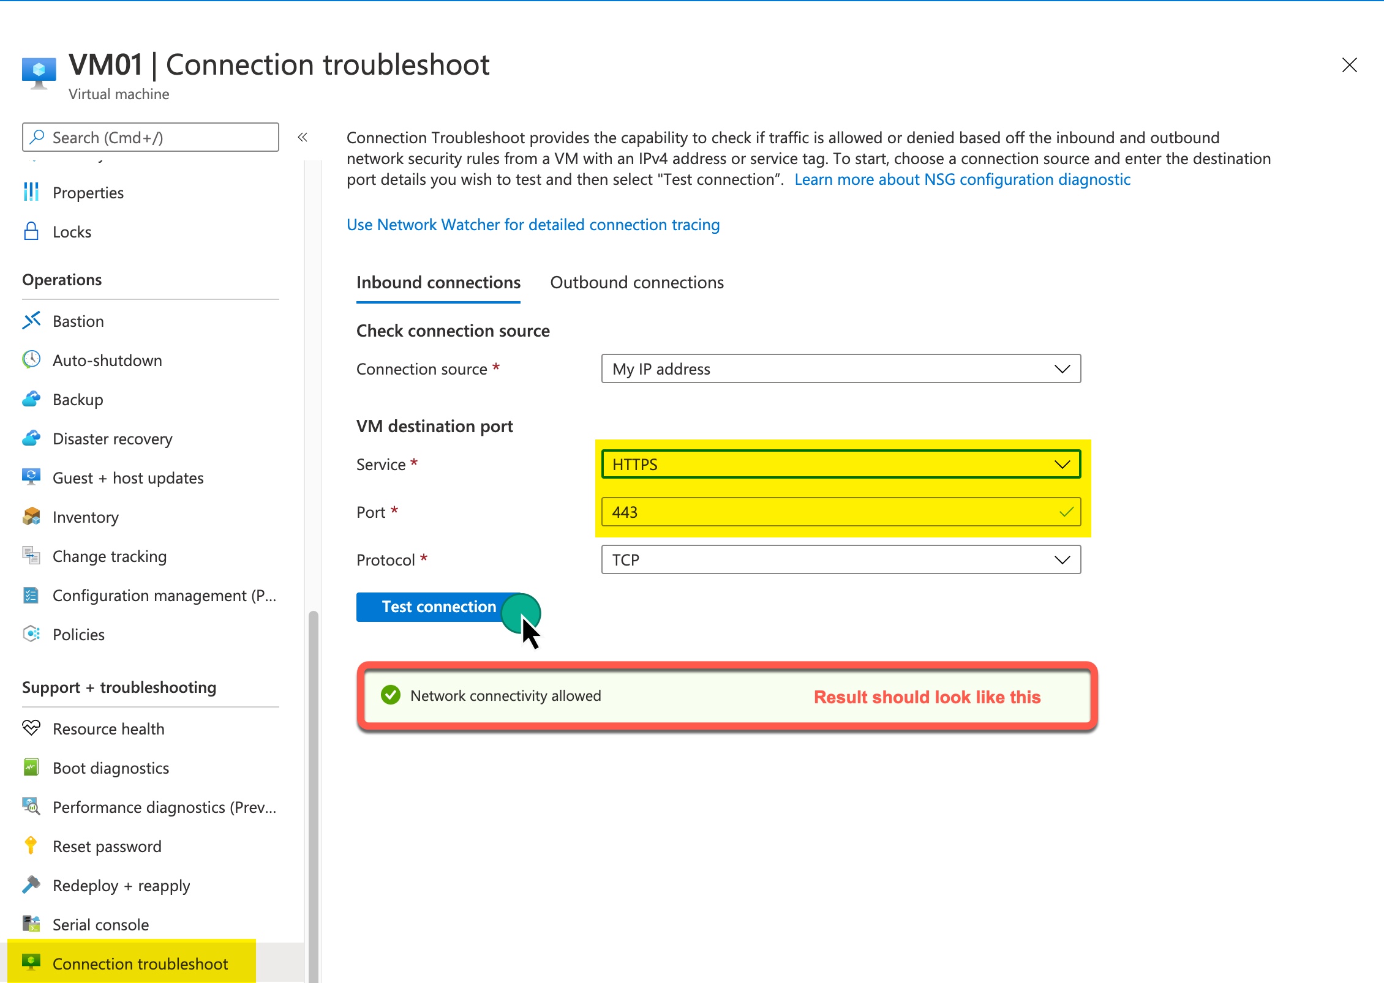The image size is (1384, 983).
Task: Open Serial console from its icon
Action: pos(31,924)
